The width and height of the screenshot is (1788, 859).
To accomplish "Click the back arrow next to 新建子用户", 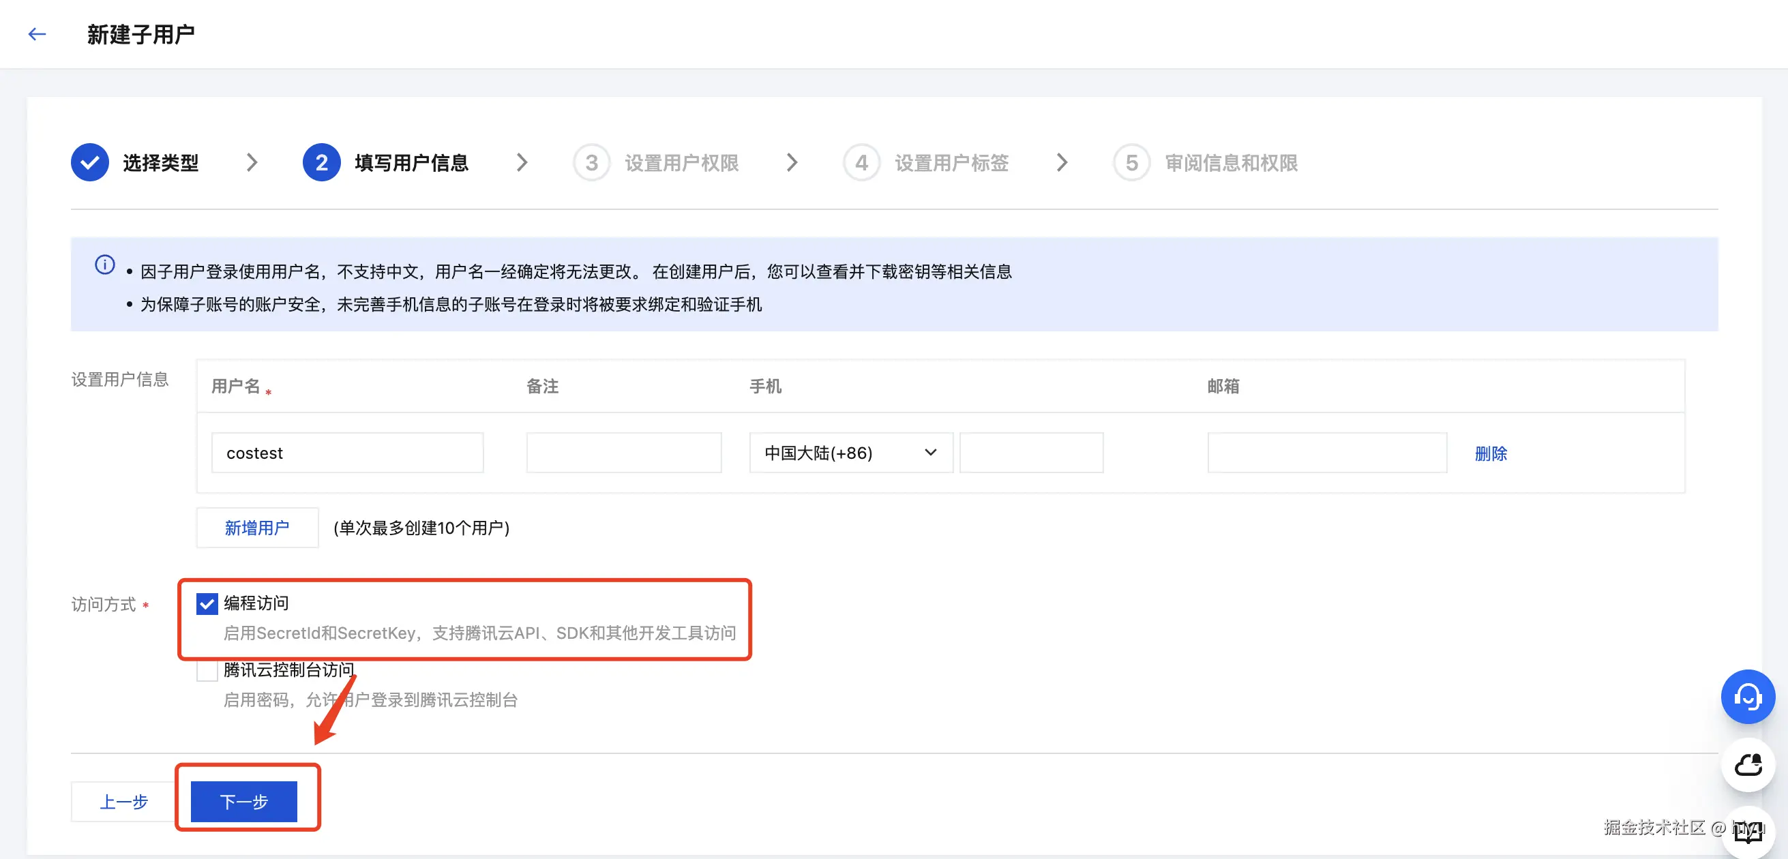I will click(37, 34).
